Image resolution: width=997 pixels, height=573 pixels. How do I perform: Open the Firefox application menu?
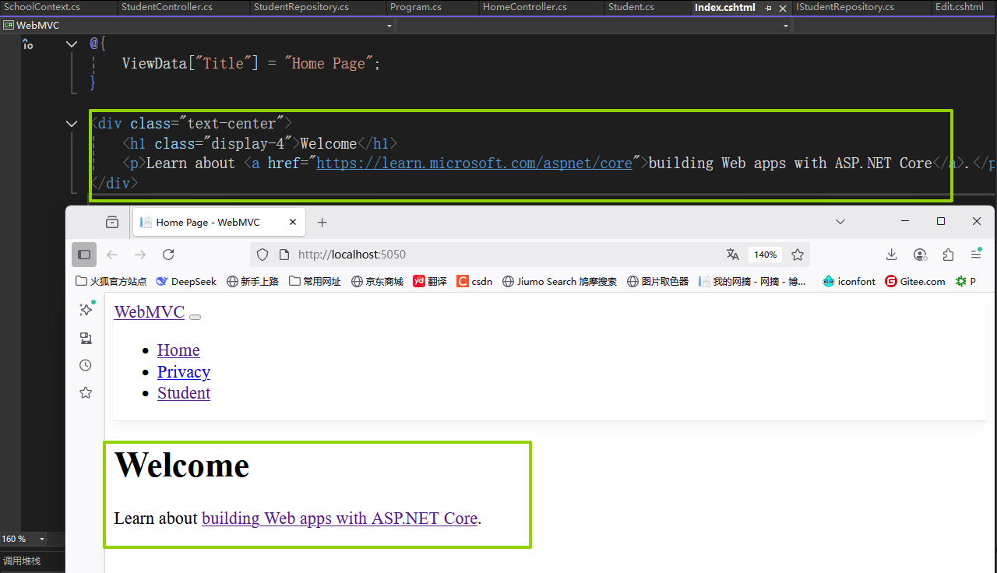point(976,255)
